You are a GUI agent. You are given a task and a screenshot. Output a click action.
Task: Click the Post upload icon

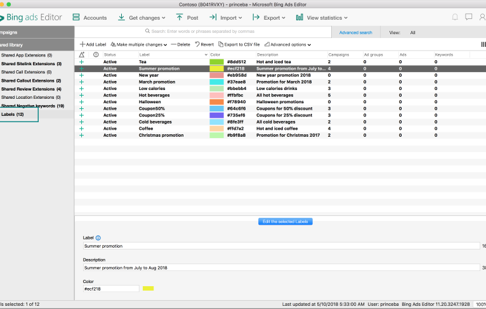[x=180, y=18]
